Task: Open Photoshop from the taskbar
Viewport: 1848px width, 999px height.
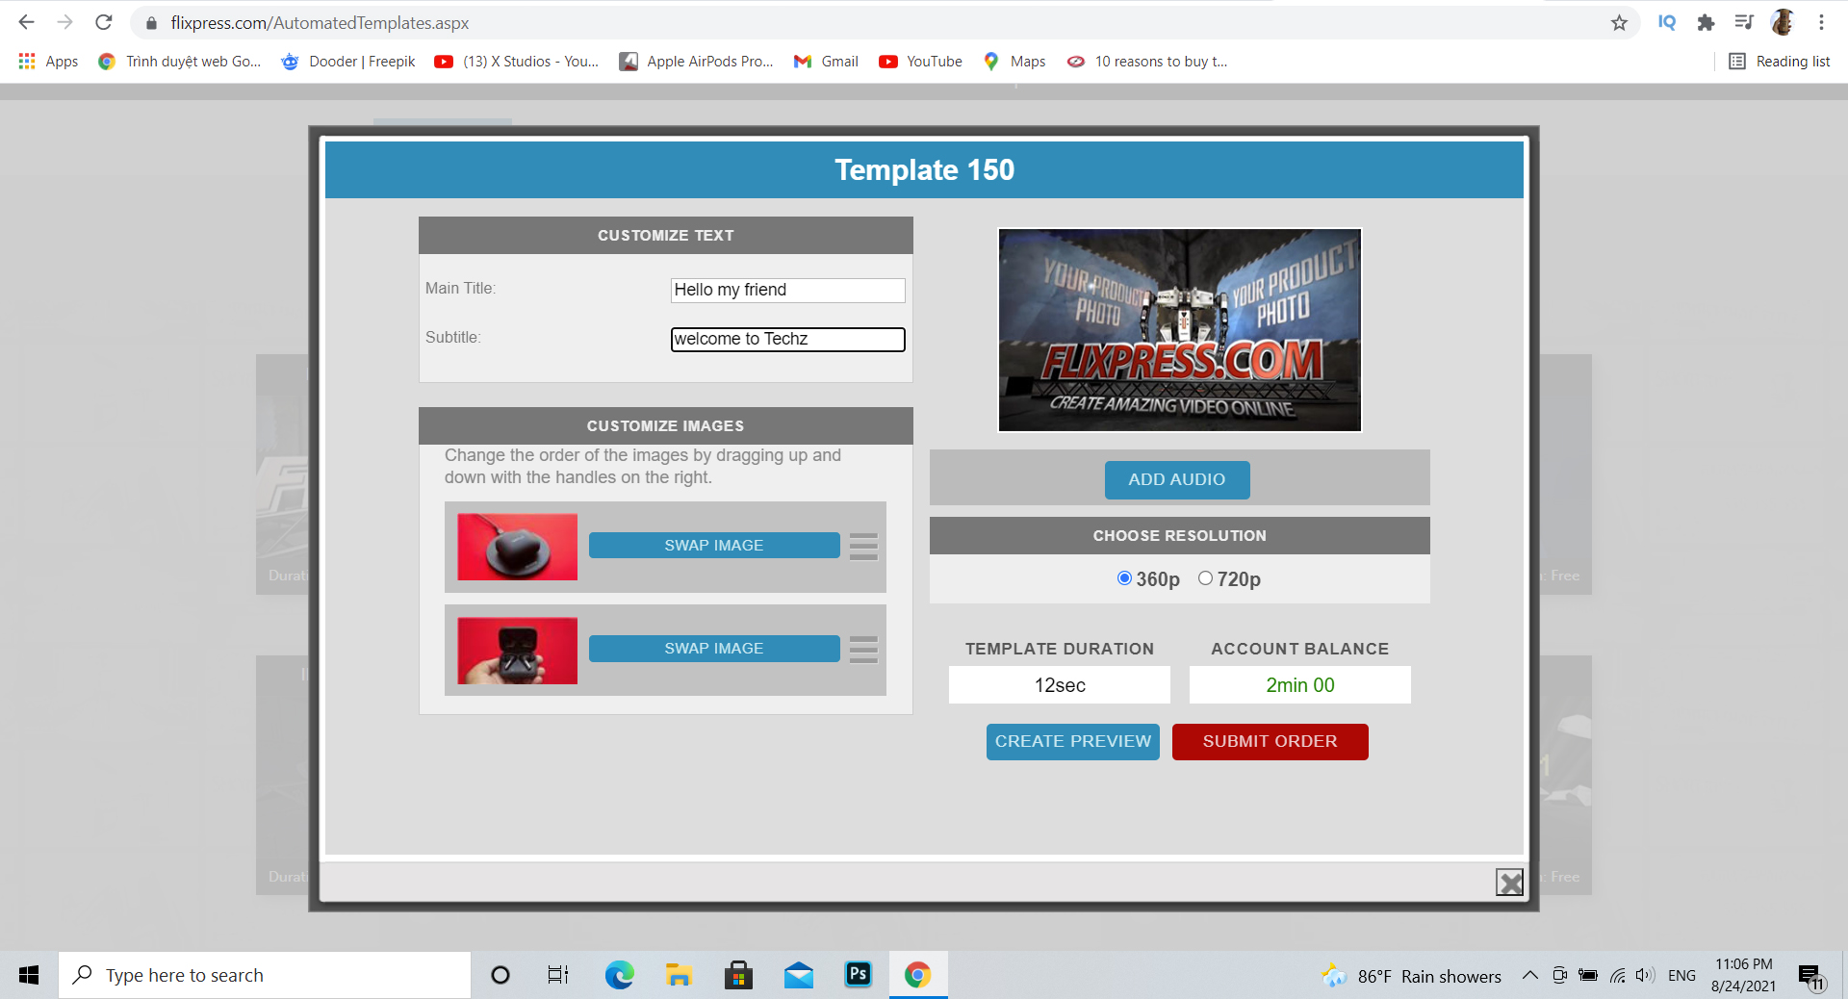Action: tap(857, 975)
